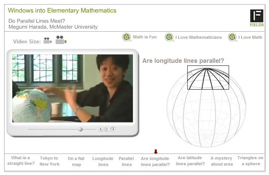Click the Fields Institute logo
Viewport: 269px width, 175px height.
[257, 18]
